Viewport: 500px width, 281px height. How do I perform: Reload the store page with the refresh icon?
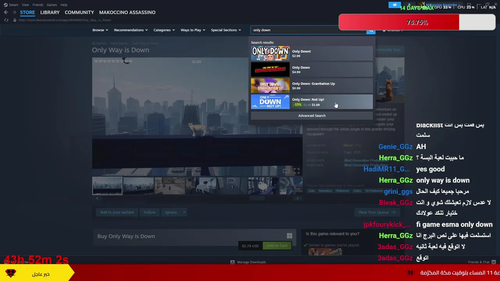pyautogui.click(x=6, y=20)
